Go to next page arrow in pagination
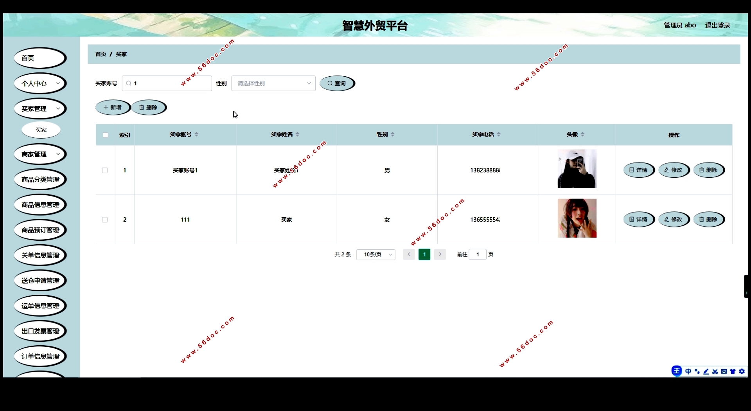751x411 pixels. [x=440, y=254]
